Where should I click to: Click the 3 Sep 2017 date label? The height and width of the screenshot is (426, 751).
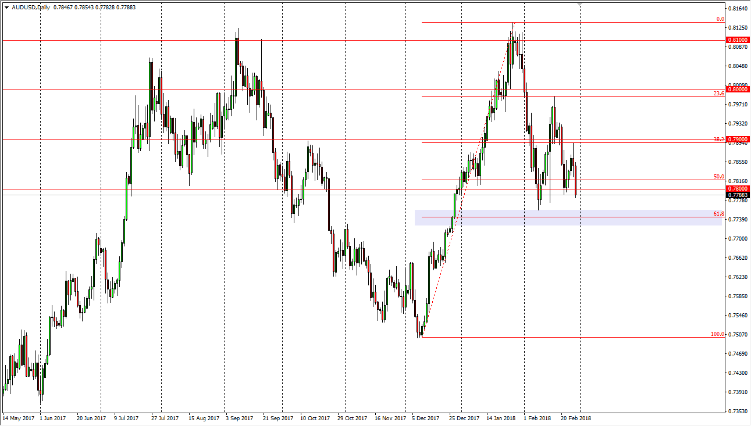tap(239, 418)
